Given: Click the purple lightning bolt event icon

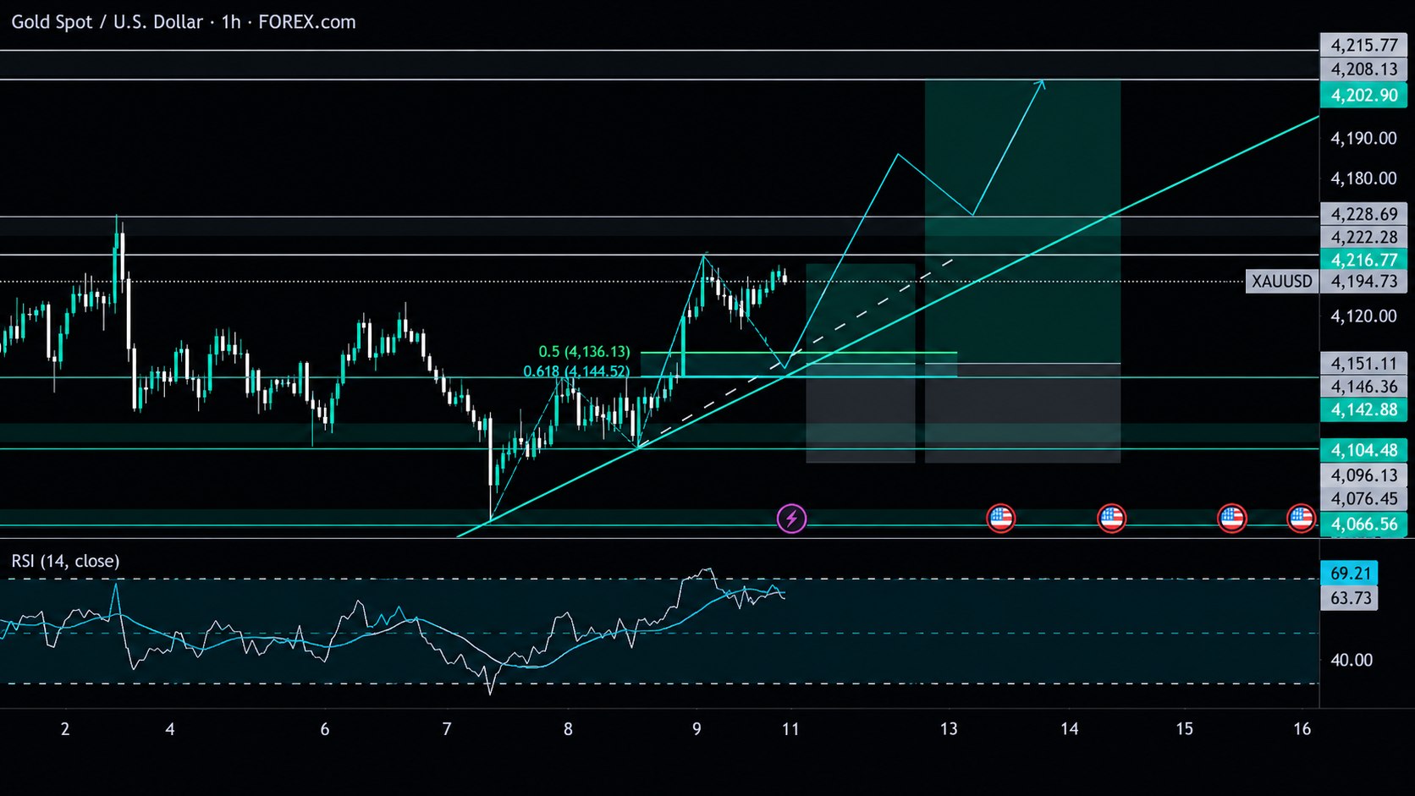Looking at the screenshot, I should [791, 518].
